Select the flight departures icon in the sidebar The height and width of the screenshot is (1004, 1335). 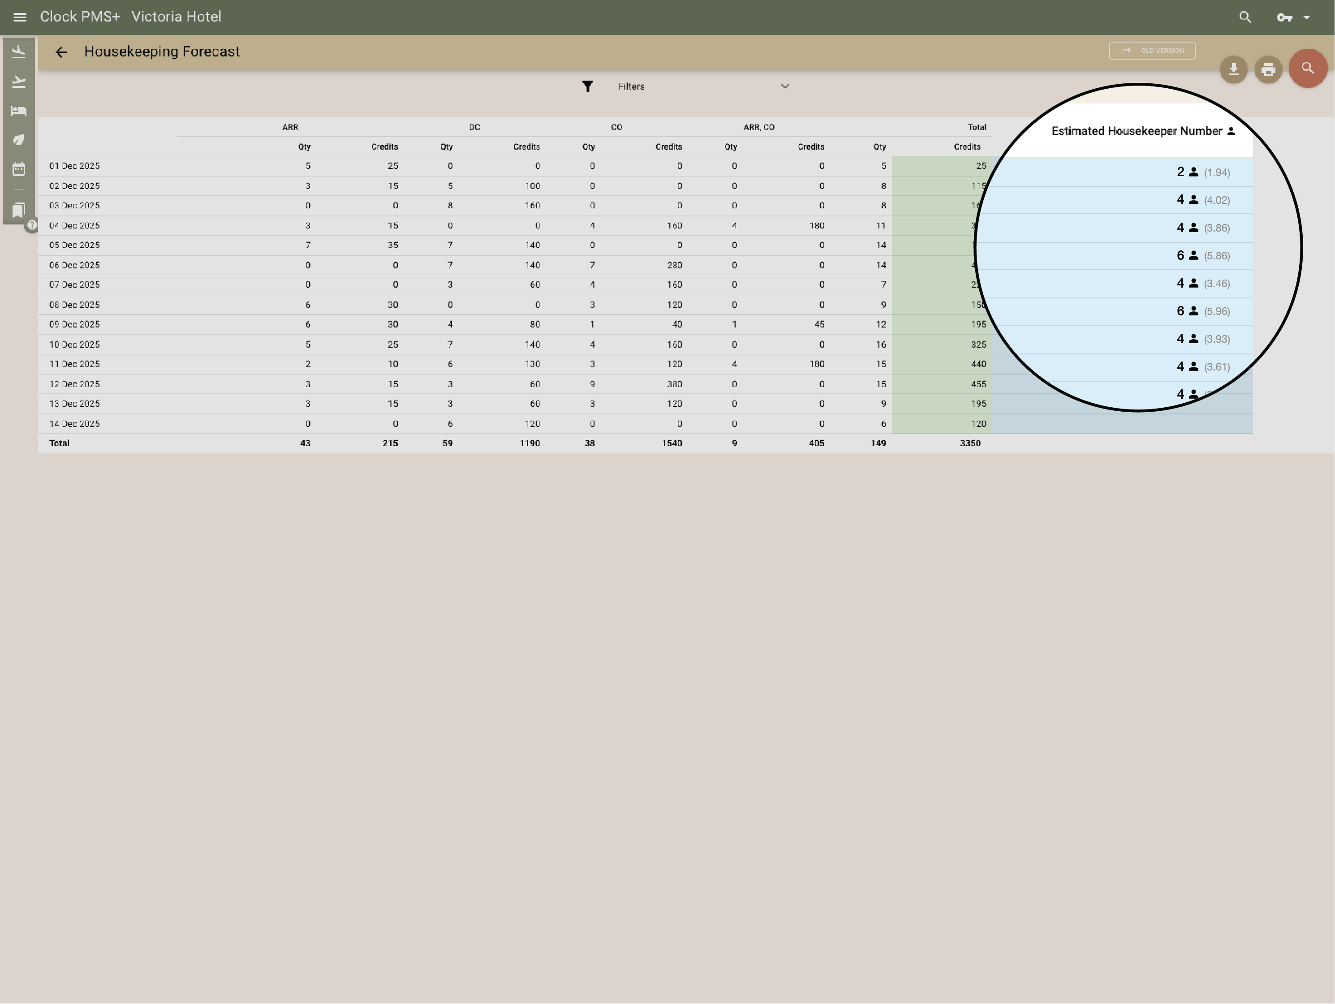tap(19, 81)
